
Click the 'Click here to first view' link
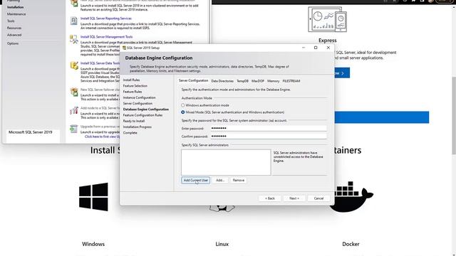[102, 137]
